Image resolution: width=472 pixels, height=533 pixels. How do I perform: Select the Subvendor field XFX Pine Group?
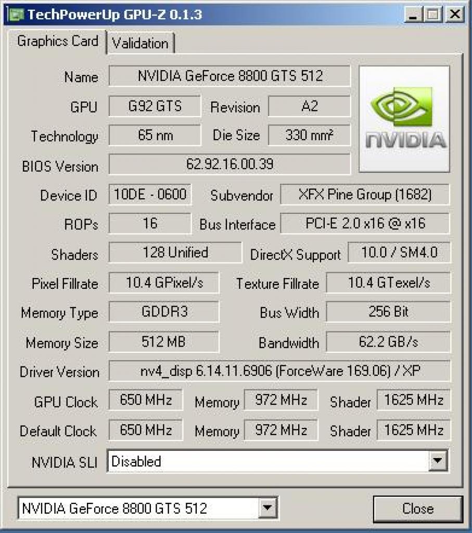tap(365, 195)
